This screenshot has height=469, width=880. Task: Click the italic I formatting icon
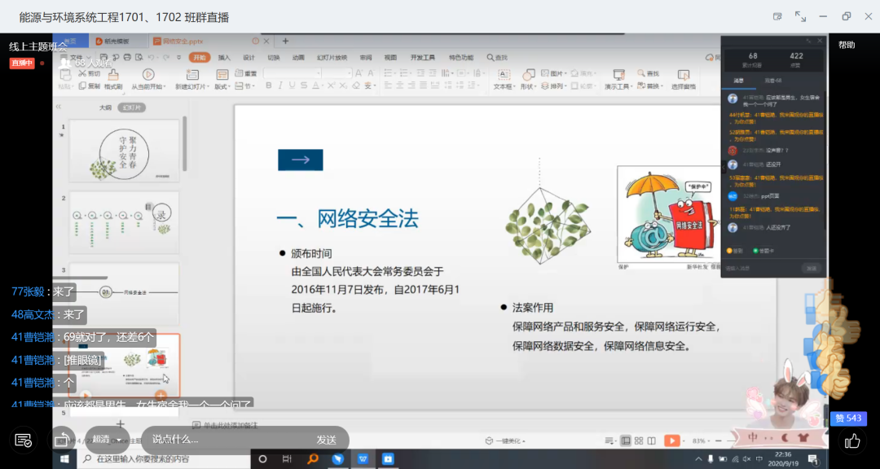[278, 86]
